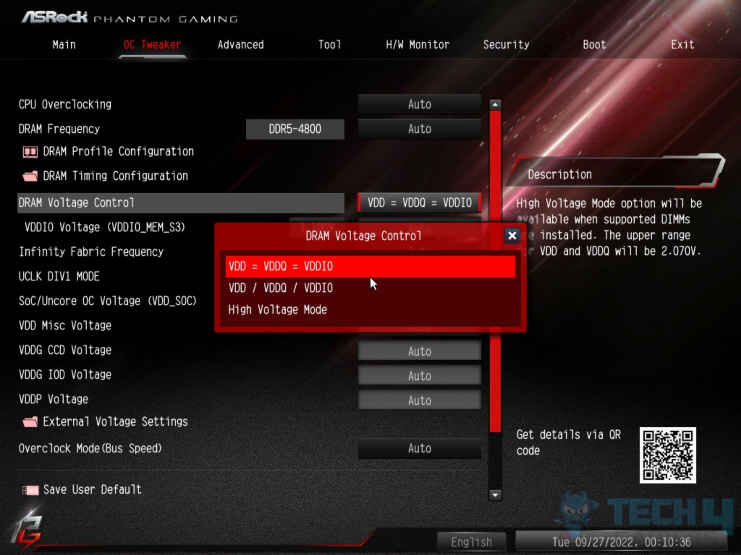This screenshot has height=555, width=741.
Task: Select VDD = VDDQ = VDDIO option
Action: pos(370,266)
